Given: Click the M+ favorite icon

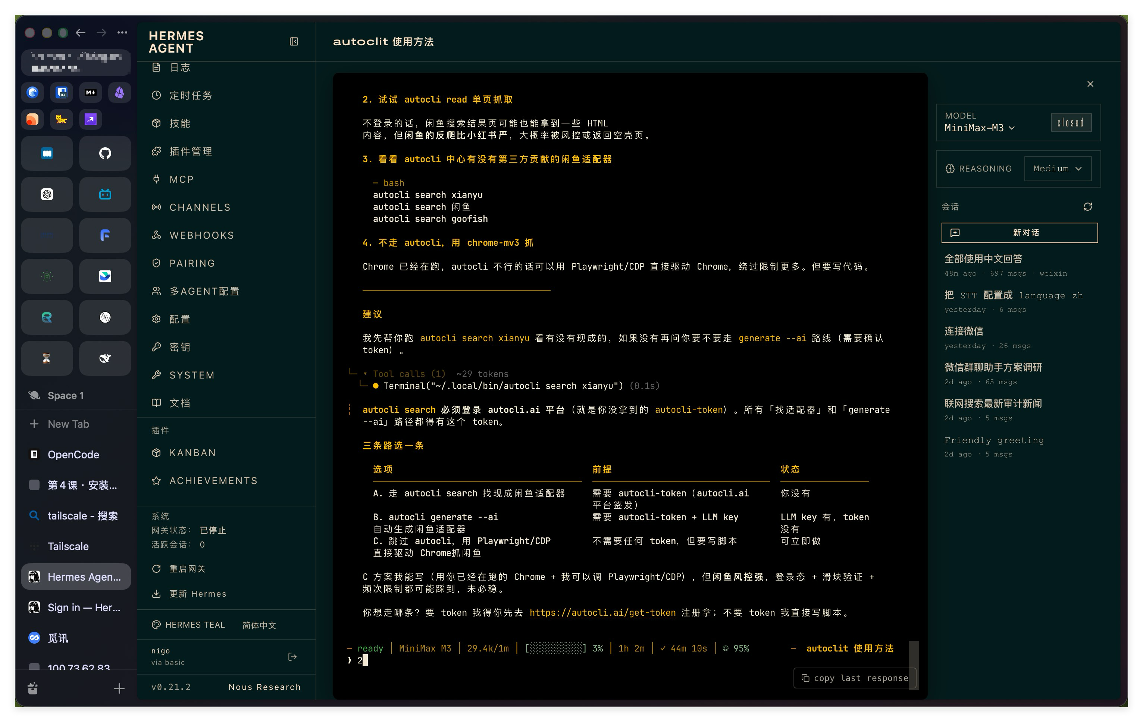Looking at the screenshot, I should [90, 92].
